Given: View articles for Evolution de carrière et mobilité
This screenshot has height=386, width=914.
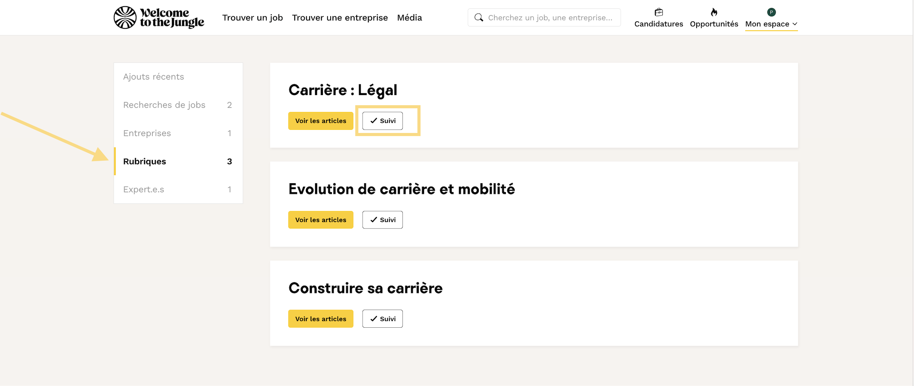Looking at the screenshot, I should click(x=321, y=220).
